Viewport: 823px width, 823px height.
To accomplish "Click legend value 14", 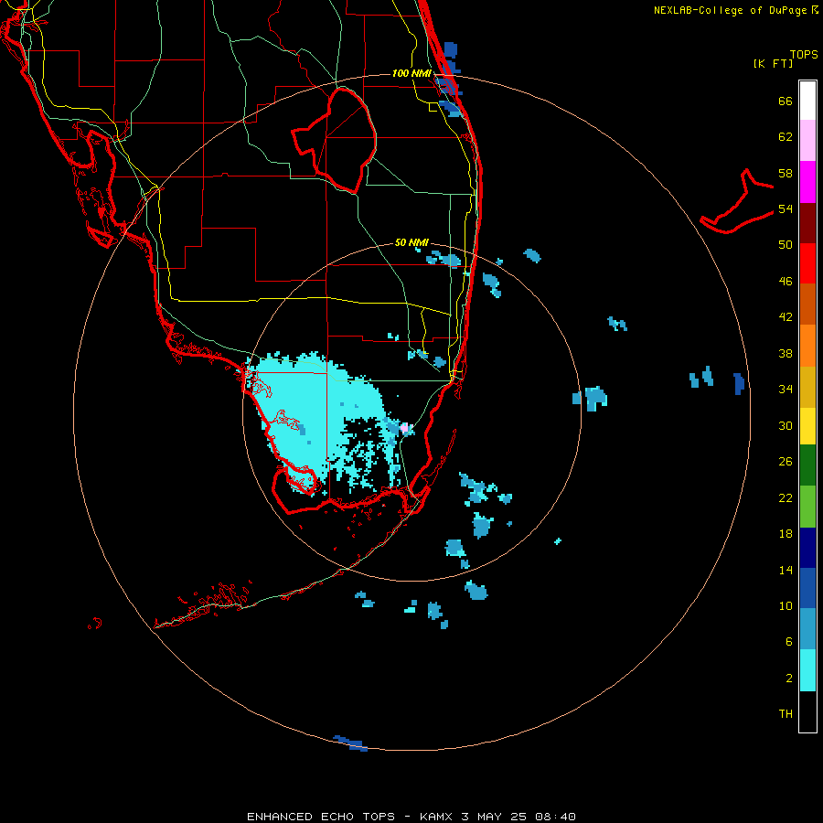I will pyautogui.click(x=786, y=570).
